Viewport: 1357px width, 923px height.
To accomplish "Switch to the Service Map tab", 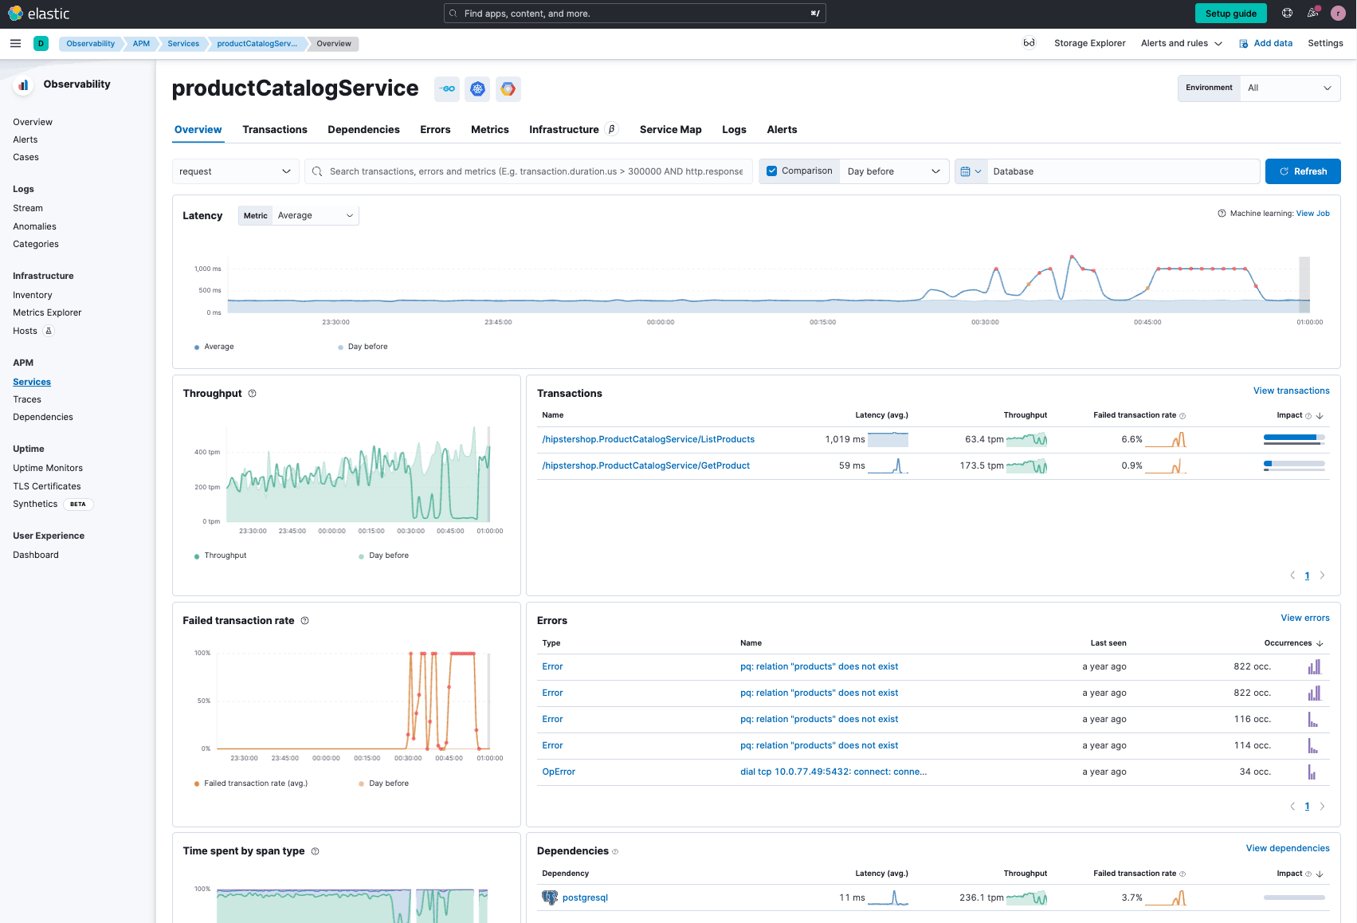I will coord(670,130).
